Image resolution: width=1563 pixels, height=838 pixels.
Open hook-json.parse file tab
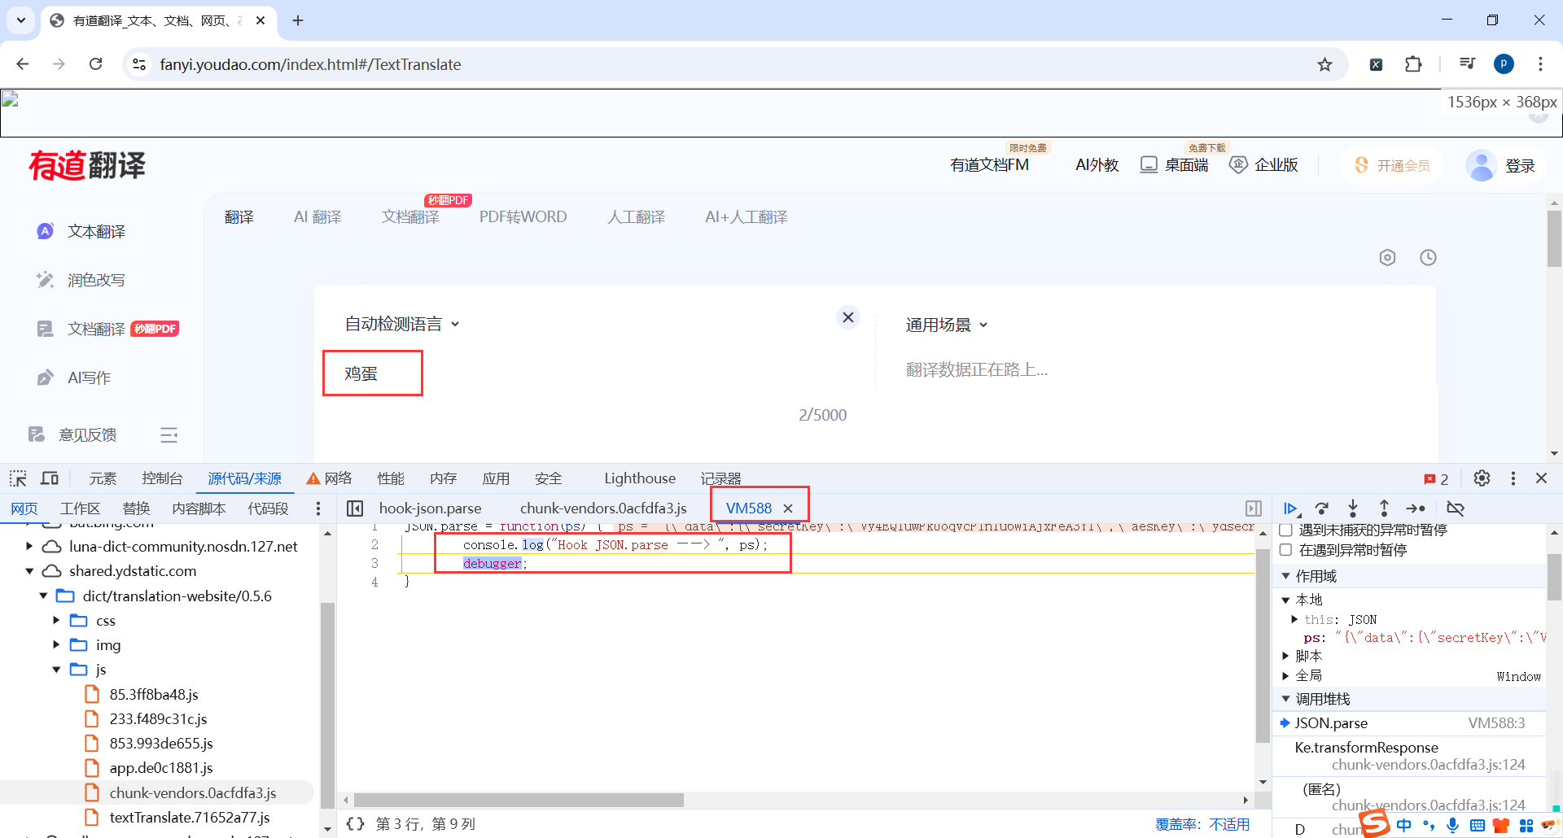(431, 508)
